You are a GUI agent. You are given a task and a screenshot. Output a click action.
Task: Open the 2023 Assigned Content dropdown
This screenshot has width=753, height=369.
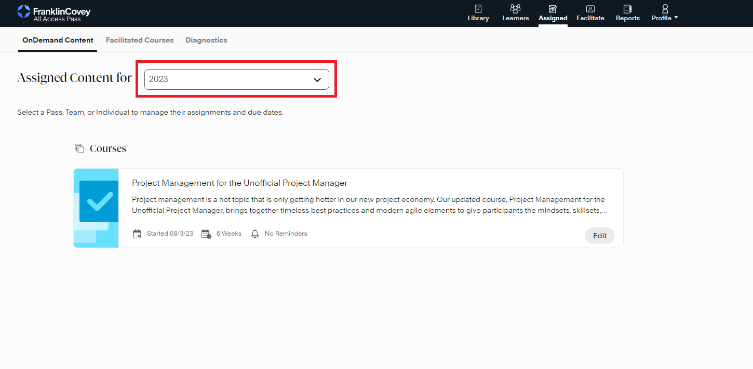pyautogui.click(x=228, y=79)
